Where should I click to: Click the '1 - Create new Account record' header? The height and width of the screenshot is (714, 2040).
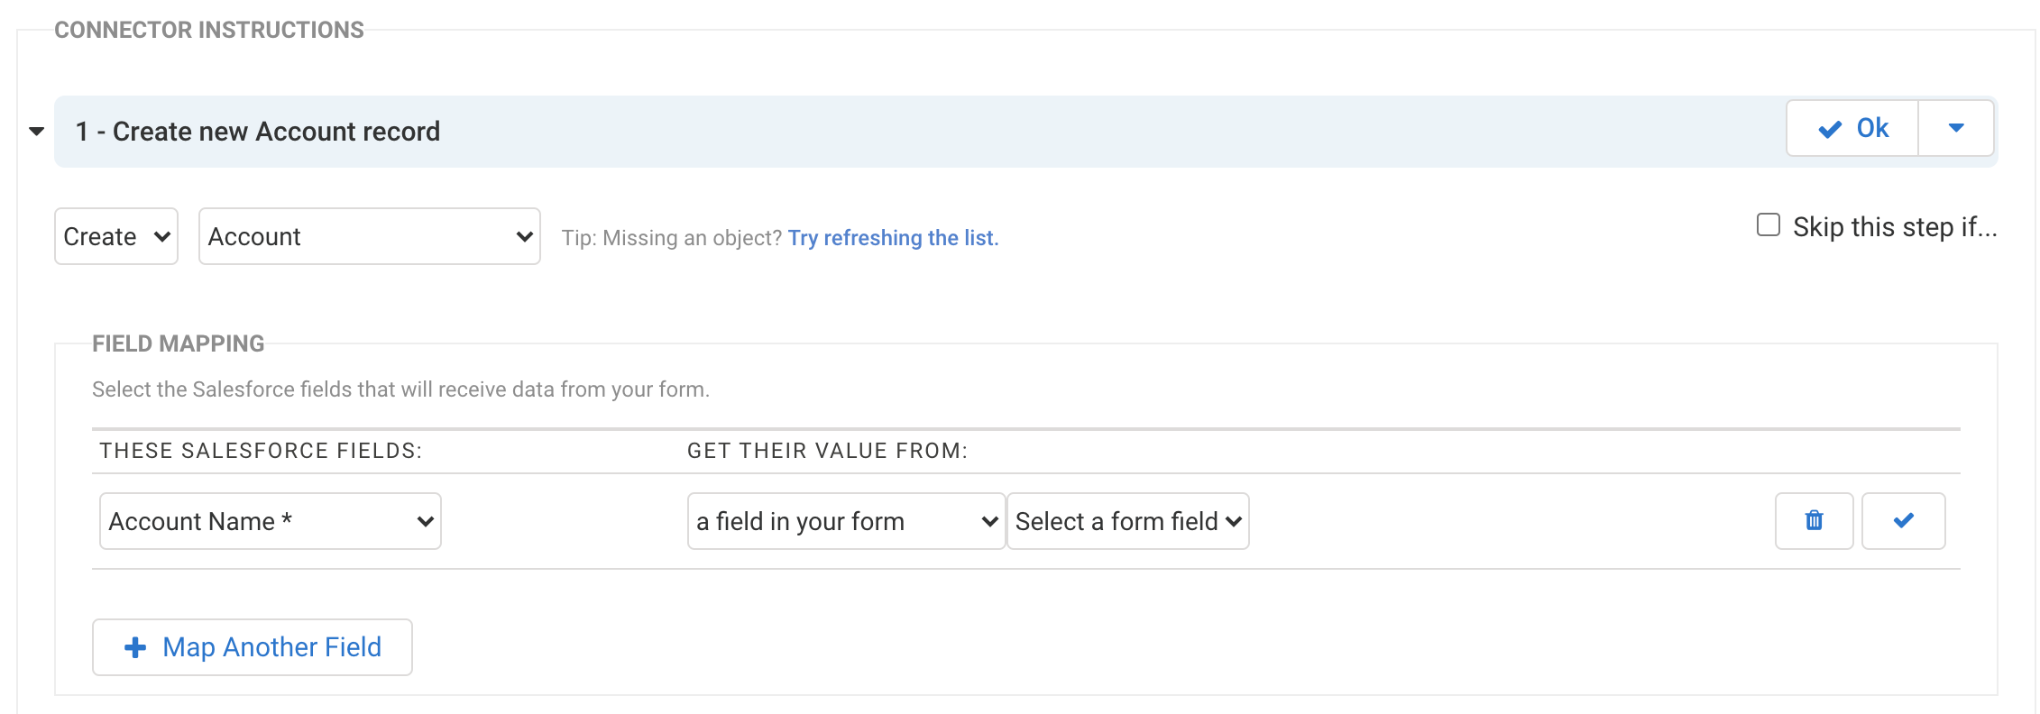(x=258, y=132)
